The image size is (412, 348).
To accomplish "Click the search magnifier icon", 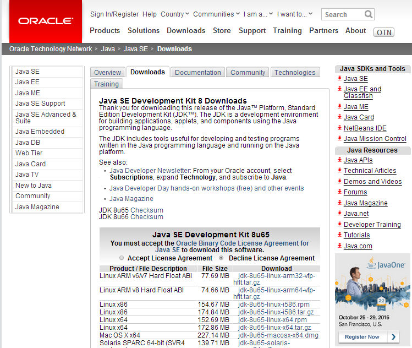I will pyautogui.click(x=369, y=14).
